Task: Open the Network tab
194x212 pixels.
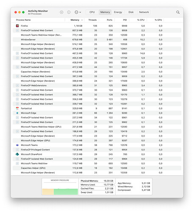Action: [144, 12]
